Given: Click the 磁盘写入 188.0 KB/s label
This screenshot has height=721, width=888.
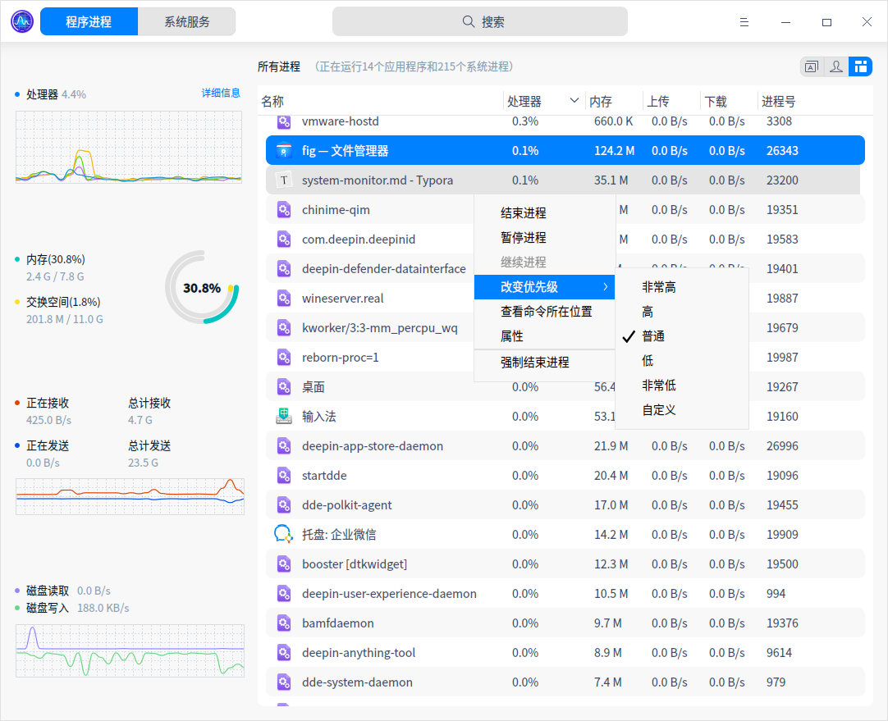Looking at the screenshot, I should (x=78, y=608).
